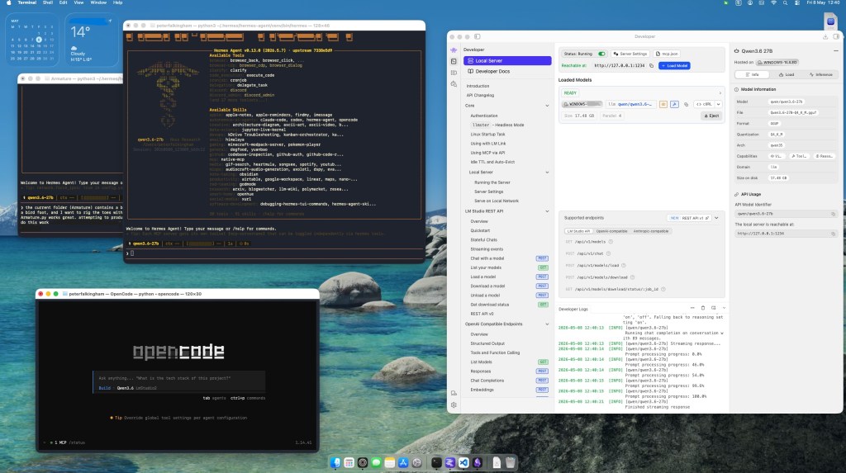Show info for POST /api/v1/chat endpoint
The height and width of the screenshot is (473, 846).
608,253
